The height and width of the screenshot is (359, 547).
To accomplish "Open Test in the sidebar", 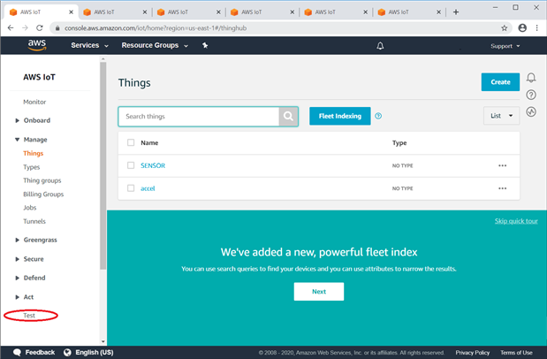I will point(29,316).
